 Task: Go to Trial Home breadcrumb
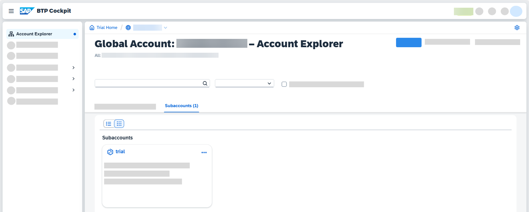[x=107, y=28]
